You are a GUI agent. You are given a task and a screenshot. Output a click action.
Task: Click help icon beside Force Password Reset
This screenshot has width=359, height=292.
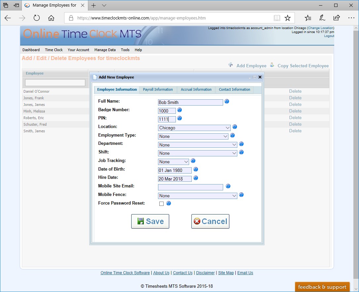[x=169, y=203]
